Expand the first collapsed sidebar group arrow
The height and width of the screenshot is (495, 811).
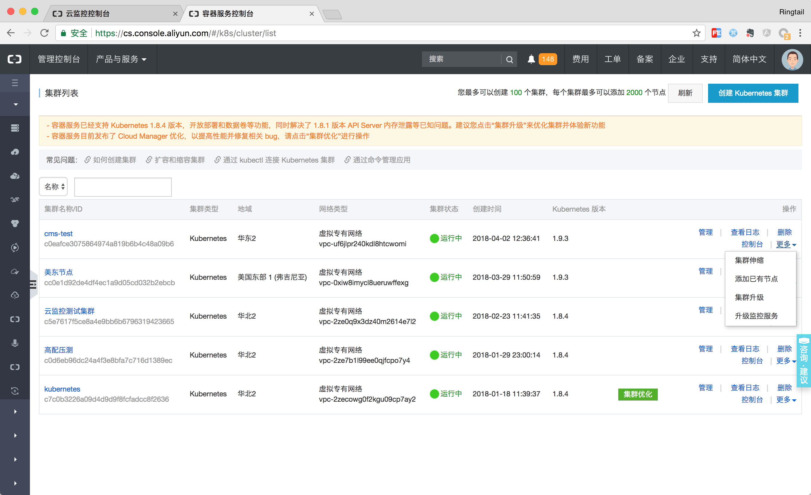pyautogui.click(x=16, y=412)
